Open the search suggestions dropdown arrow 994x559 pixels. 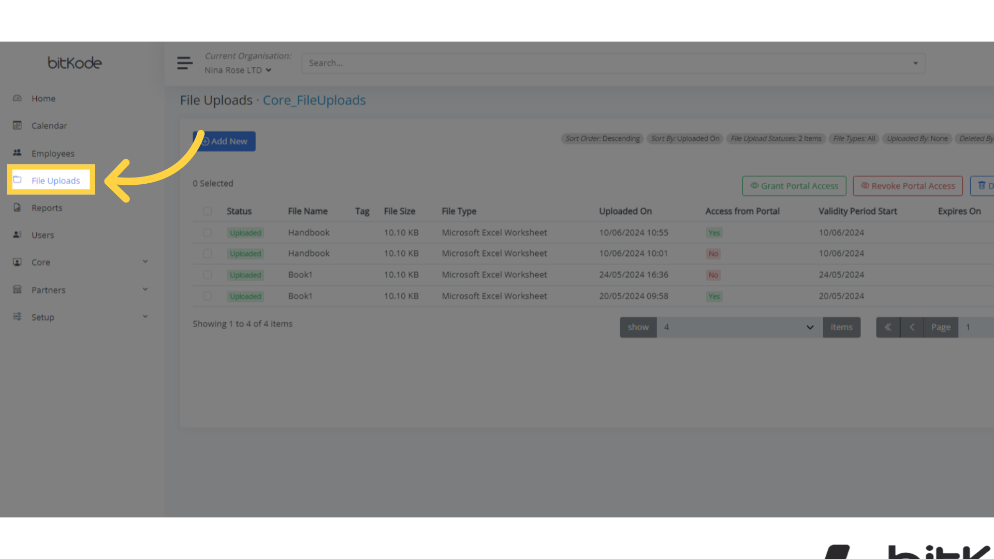pyautogui.click(x=915, y=63)
